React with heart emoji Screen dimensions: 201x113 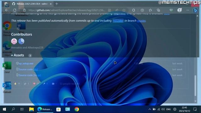[36, 84]
